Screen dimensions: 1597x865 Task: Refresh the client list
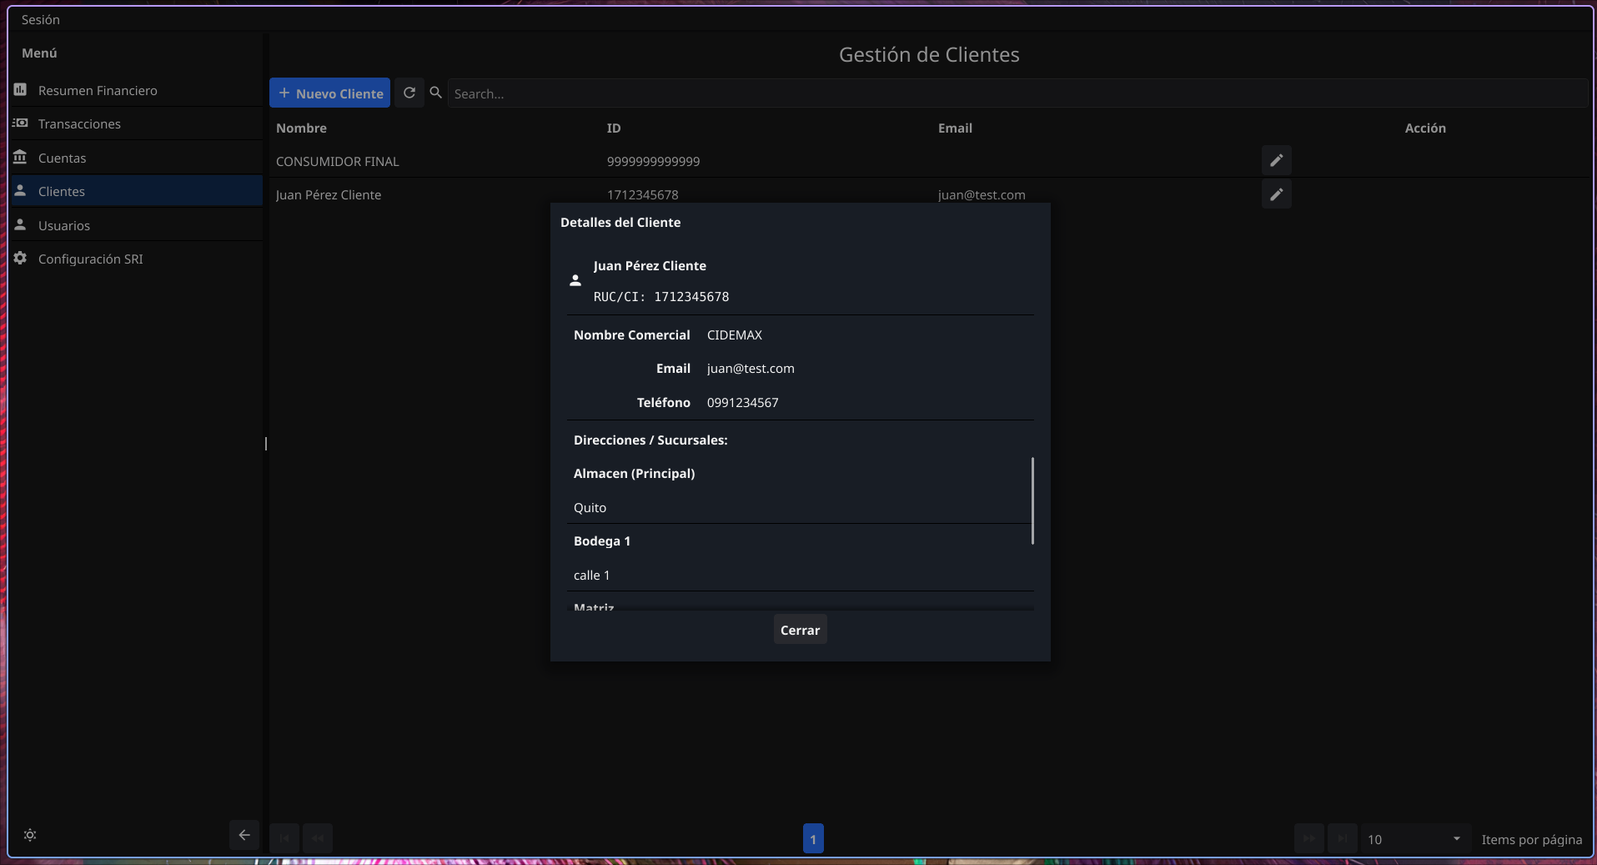pos(409,93)
